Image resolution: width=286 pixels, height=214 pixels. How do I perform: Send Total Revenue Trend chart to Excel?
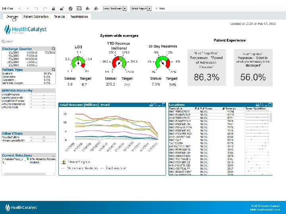tap(155, 105)
